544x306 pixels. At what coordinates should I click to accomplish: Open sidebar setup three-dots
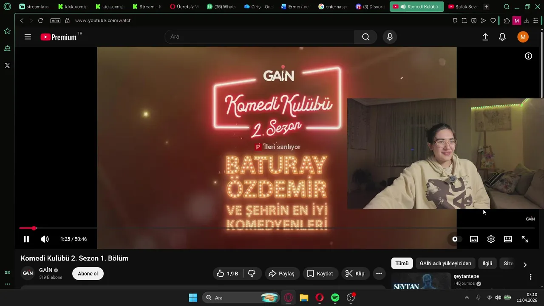(7, 284)
